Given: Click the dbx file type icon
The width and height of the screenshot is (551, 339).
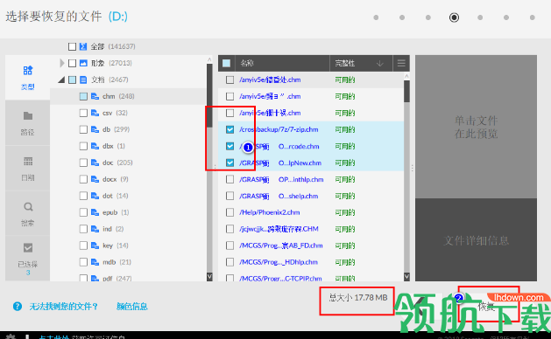Looking at the screenshot, I should [95, 146].
